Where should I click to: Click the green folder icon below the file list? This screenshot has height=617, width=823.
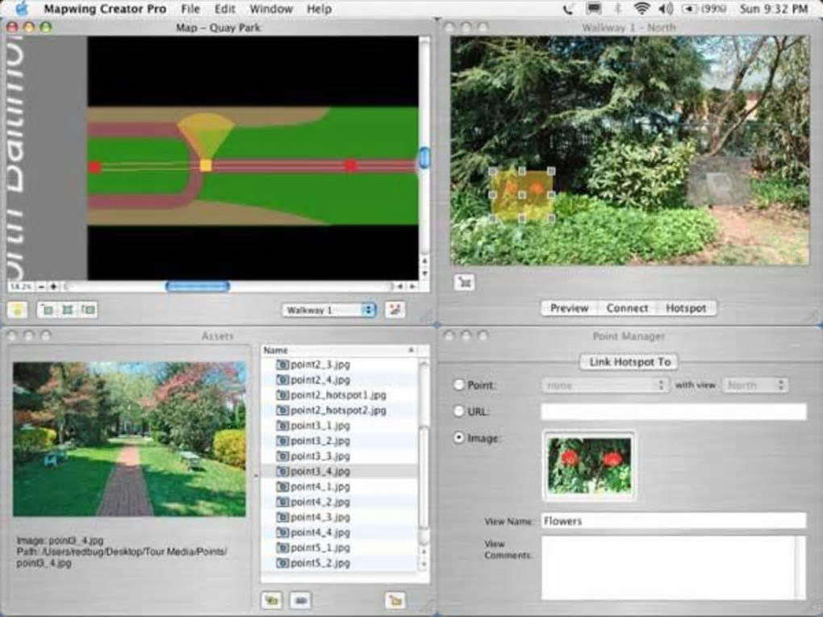[x=272, y=600]
